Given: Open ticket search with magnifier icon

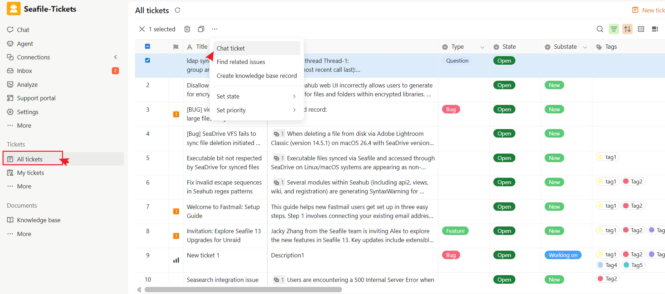Looking at the screenshot, I should click(x=600, y=29).
